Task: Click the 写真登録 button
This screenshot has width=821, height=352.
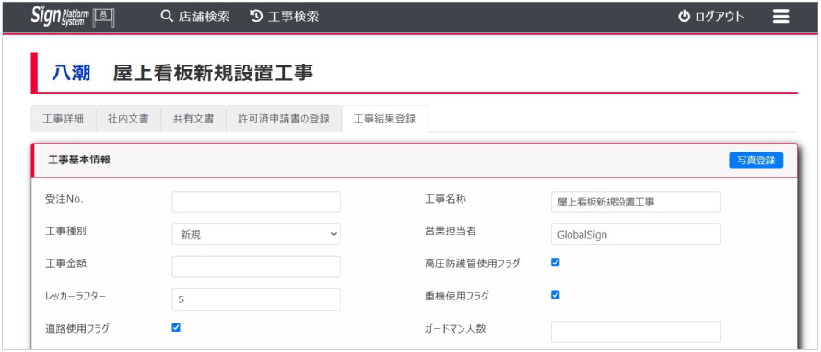Action: (756, 160)
